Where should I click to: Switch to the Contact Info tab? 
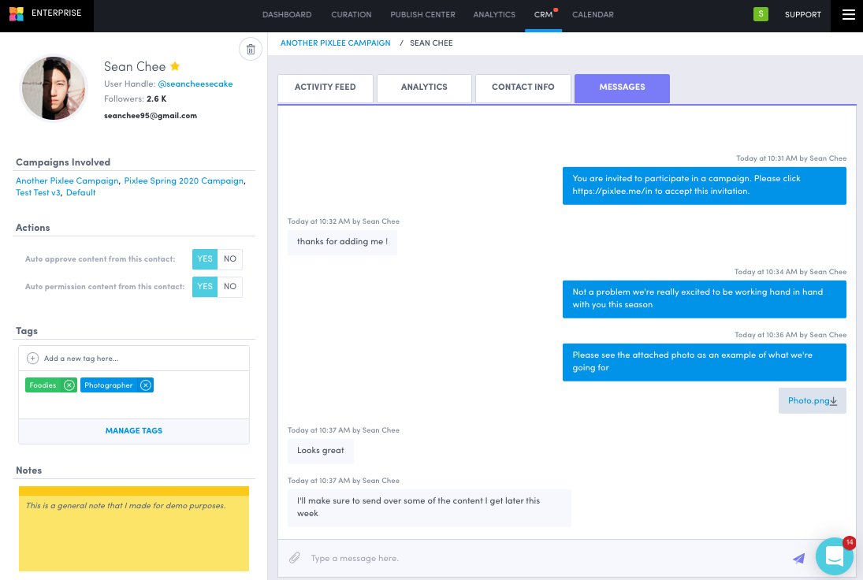point(523,88)
